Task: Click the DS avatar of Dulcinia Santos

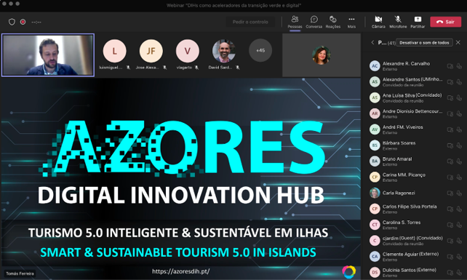Action: (375, 272)
